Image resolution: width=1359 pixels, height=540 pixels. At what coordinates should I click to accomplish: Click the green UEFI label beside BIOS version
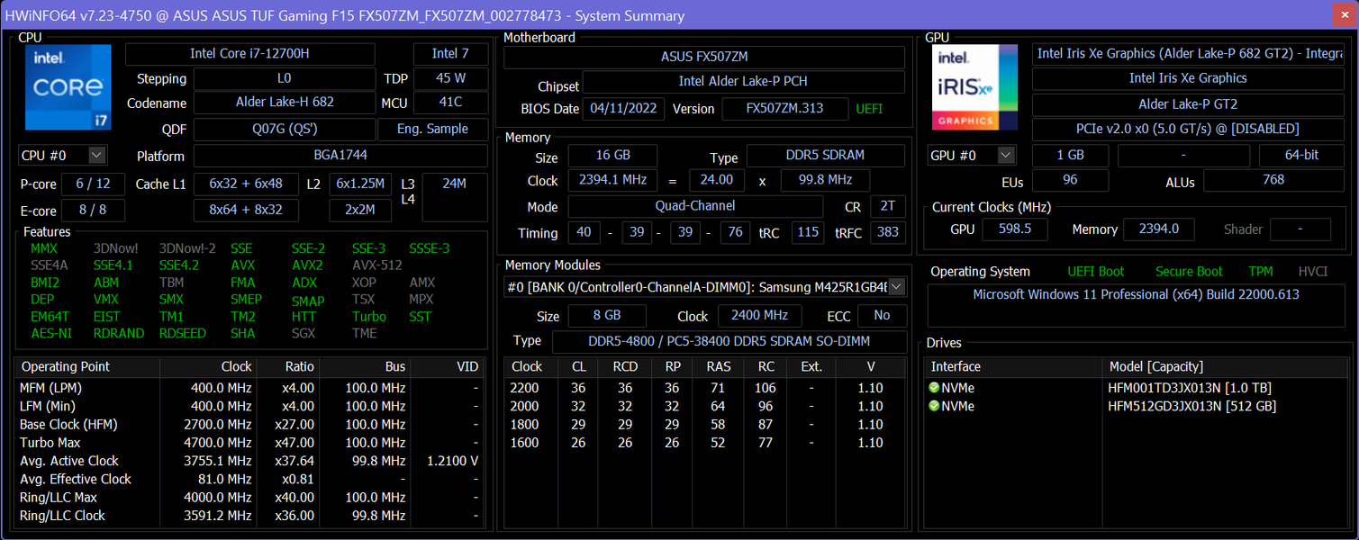point(869,109)
